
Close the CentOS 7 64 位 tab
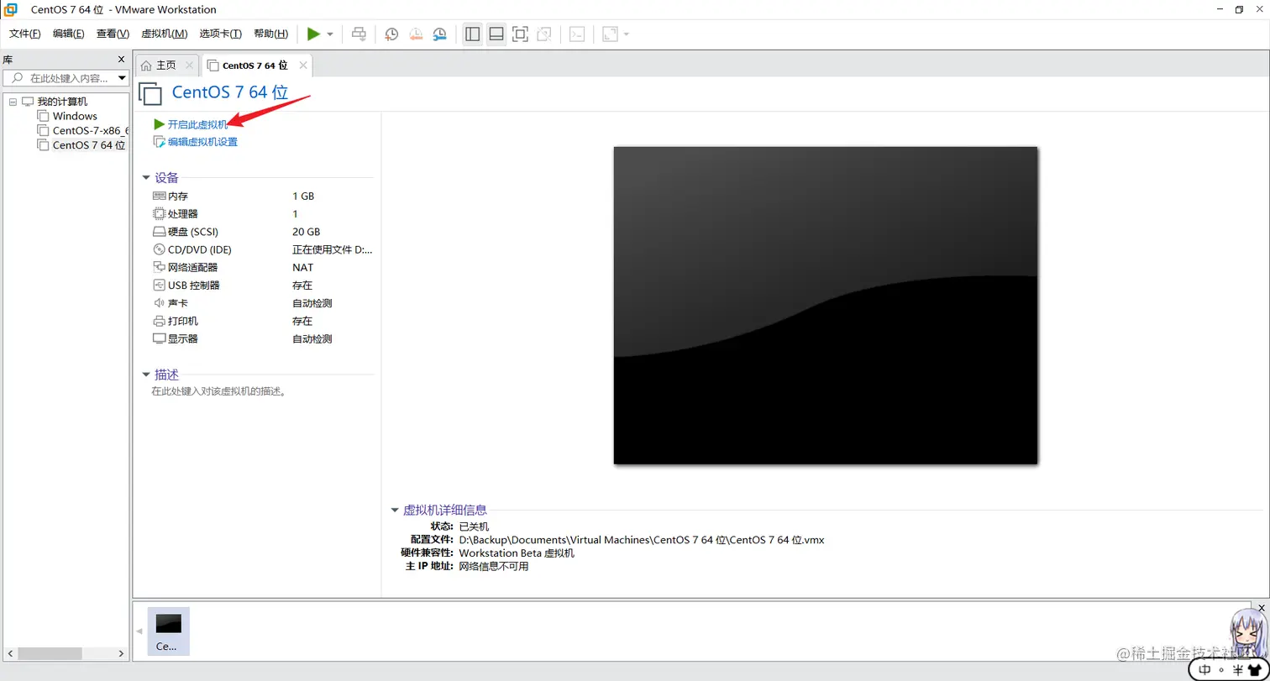coord(303,65)
